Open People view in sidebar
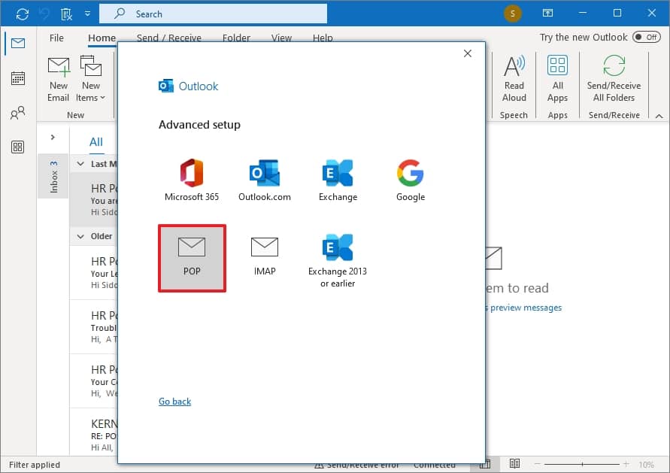The image size is (670, 473). tap(17, 114)
